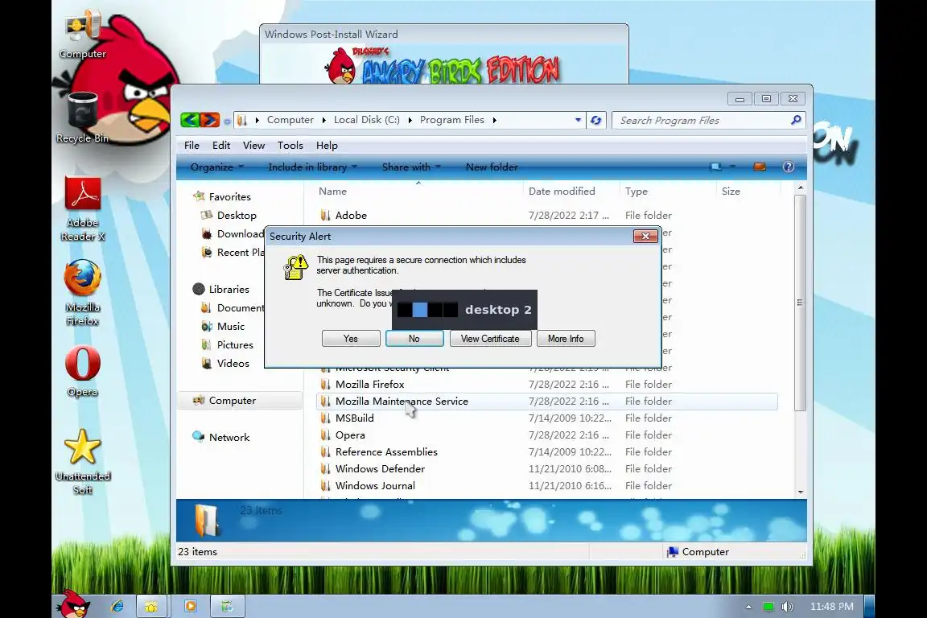Click More Info button
Screen dimensions: 927x618
coord(566,339)
